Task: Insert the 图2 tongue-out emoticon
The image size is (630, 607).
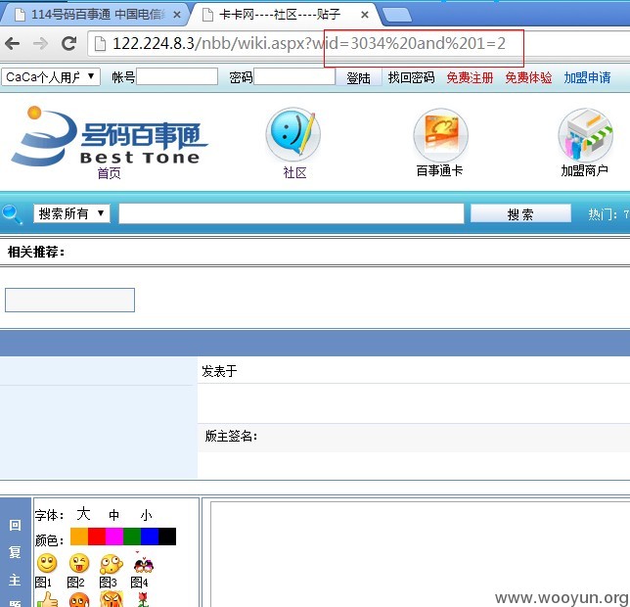Action: (79, 564)
